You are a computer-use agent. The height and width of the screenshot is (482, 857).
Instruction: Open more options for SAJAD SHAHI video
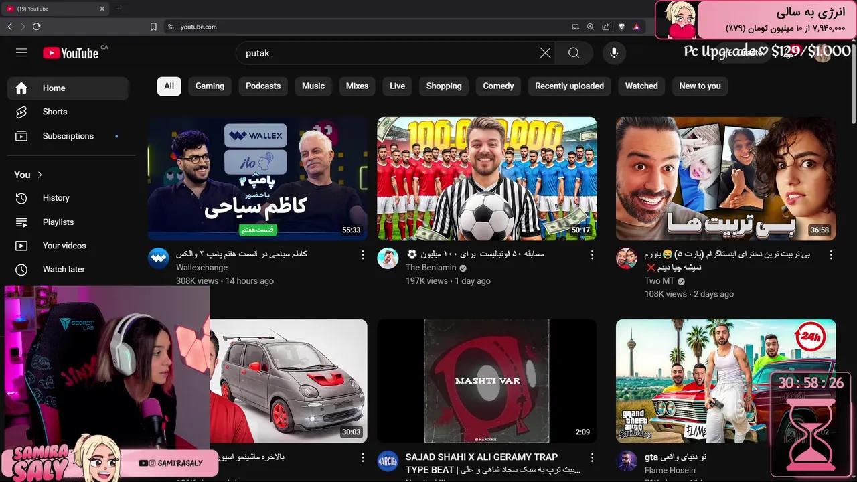tap(592, 458)
